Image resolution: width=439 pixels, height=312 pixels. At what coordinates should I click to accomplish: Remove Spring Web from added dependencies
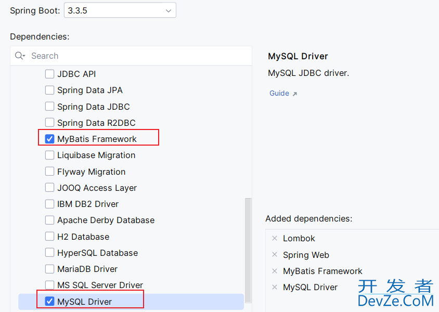click(x=275, y=254)
